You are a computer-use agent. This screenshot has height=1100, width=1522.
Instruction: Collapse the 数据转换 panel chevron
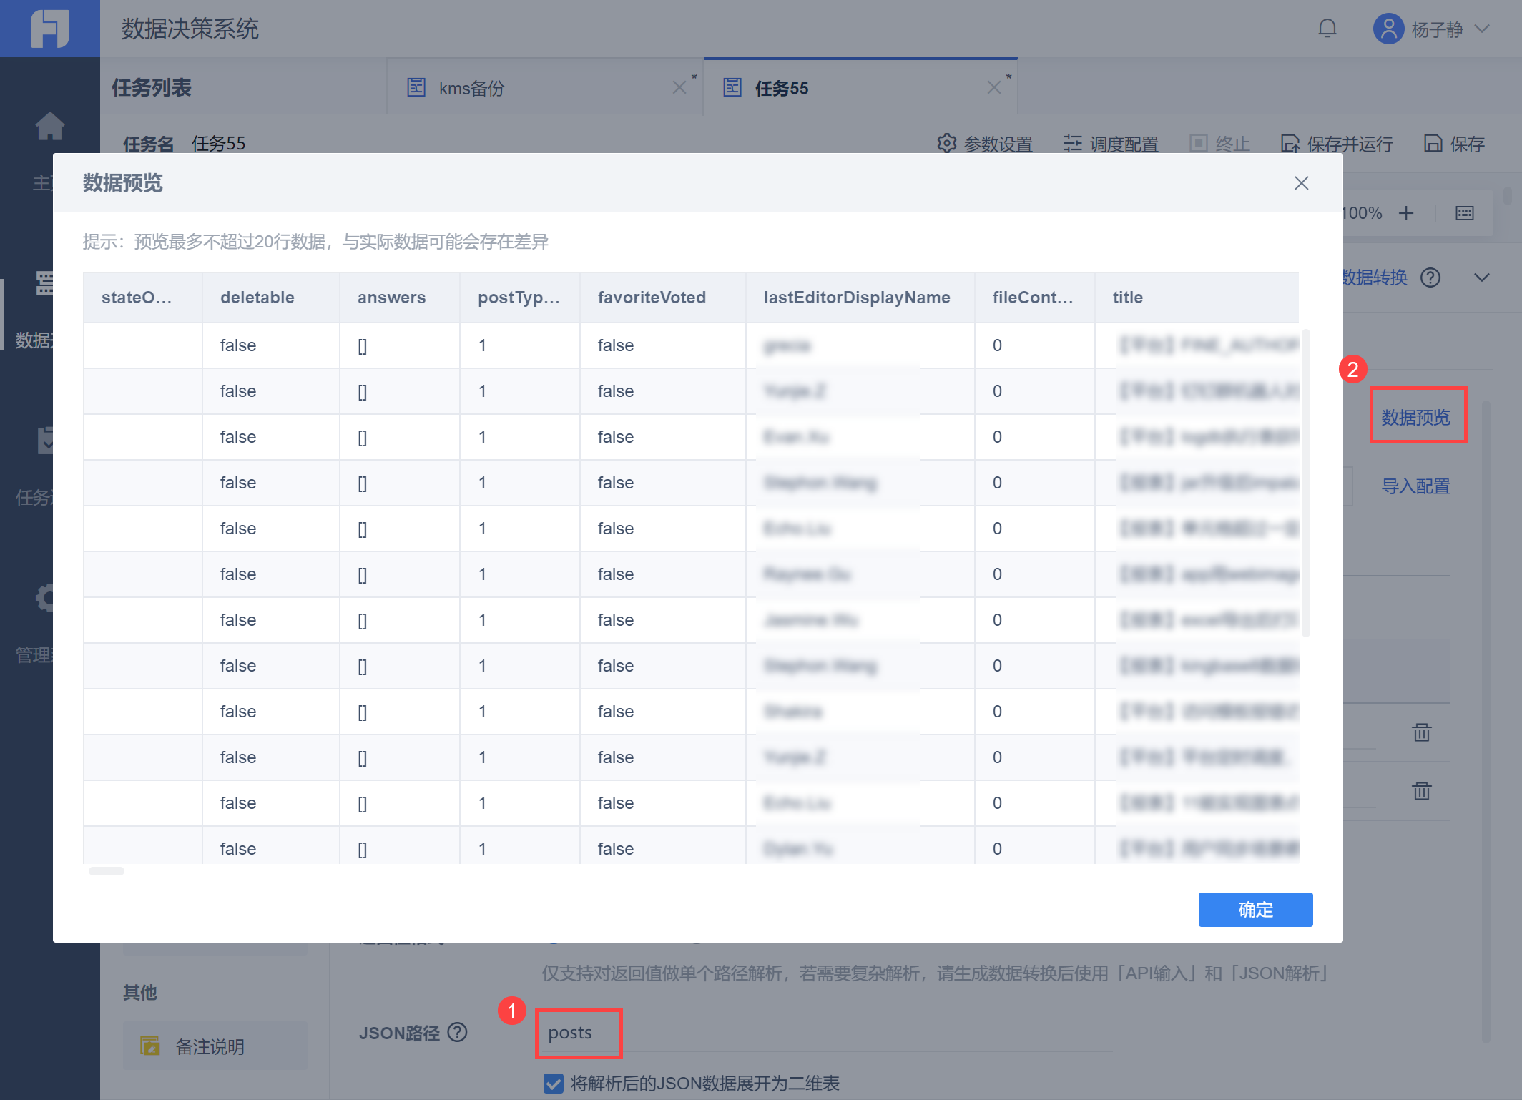(1482, 278)
